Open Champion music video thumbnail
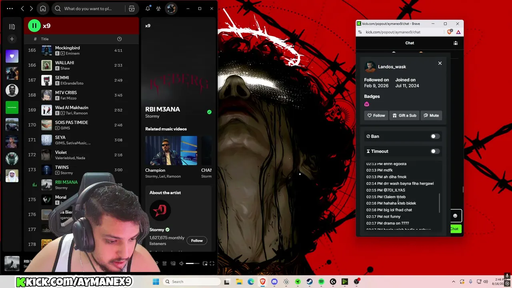Image resolution: width=512 pixels, height=288 pixels. click(171, 150)
